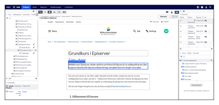Open the Alternativ dropdown
Screen dimensions: 219x105
click(165, 17)
